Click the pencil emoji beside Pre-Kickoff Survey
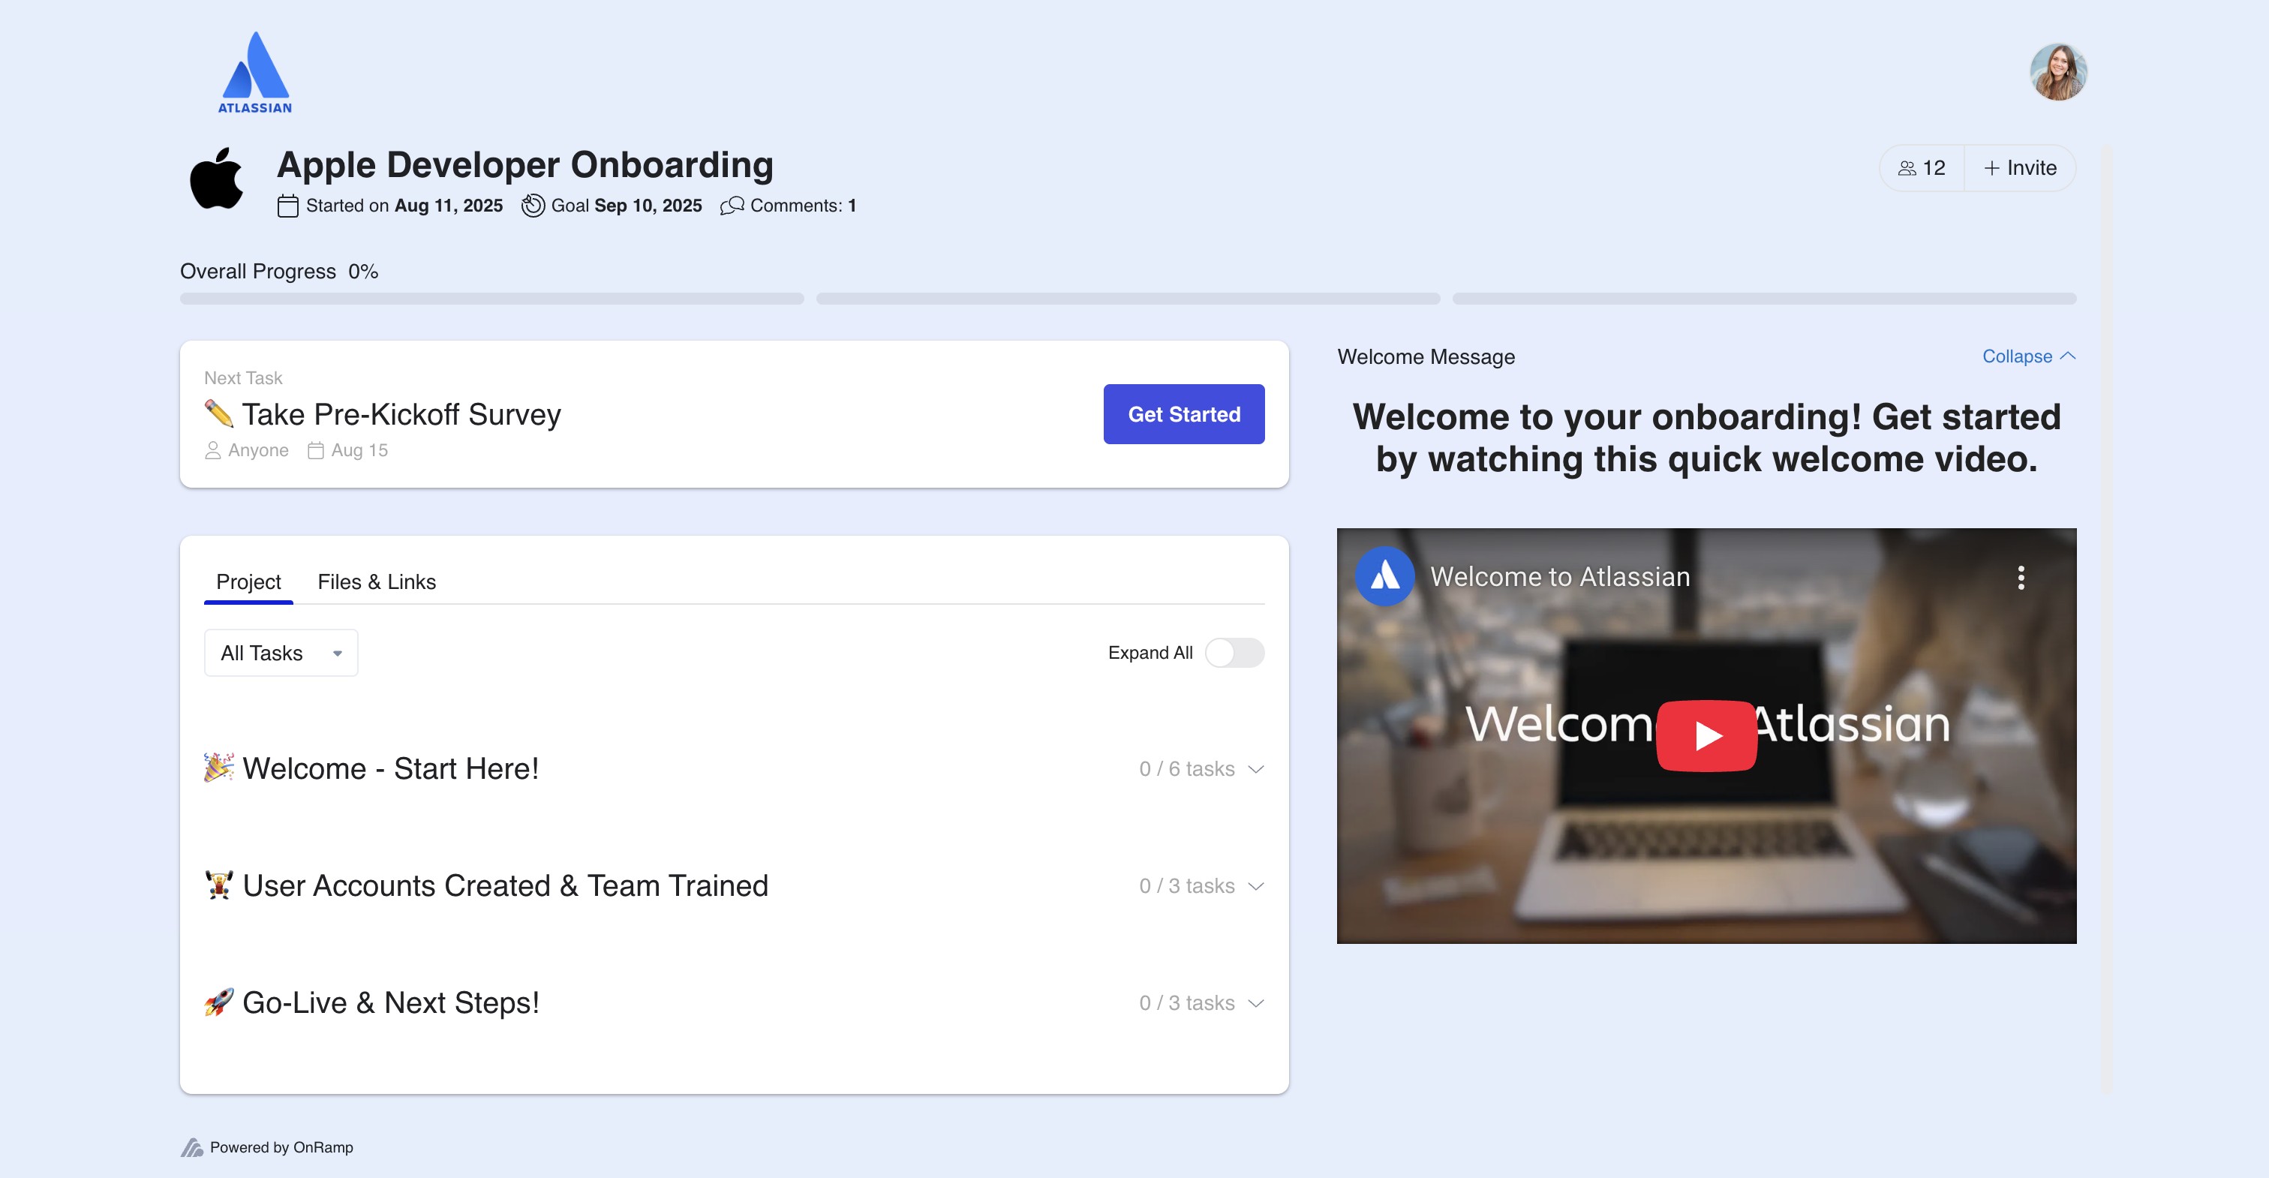This screenshot has width=2269, height=1178. point(218,413)
